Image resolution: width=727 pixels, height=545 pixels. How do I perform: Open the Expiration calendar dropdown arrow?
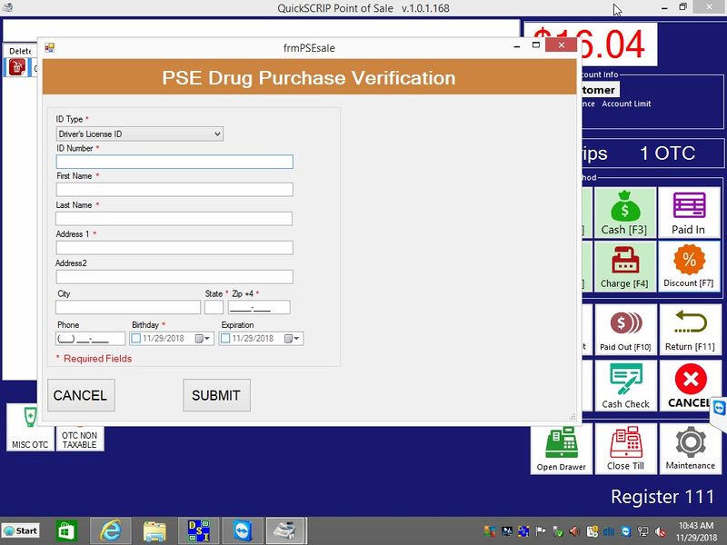(x=296, y=339)
